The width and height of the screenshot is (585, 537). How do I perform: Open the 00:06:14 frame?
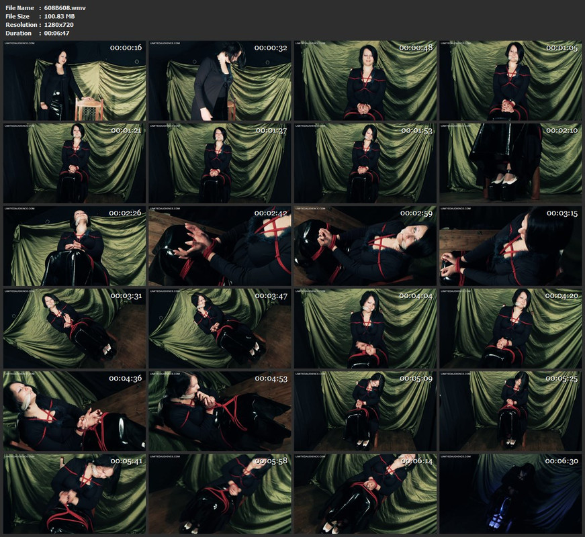point(365,494)
